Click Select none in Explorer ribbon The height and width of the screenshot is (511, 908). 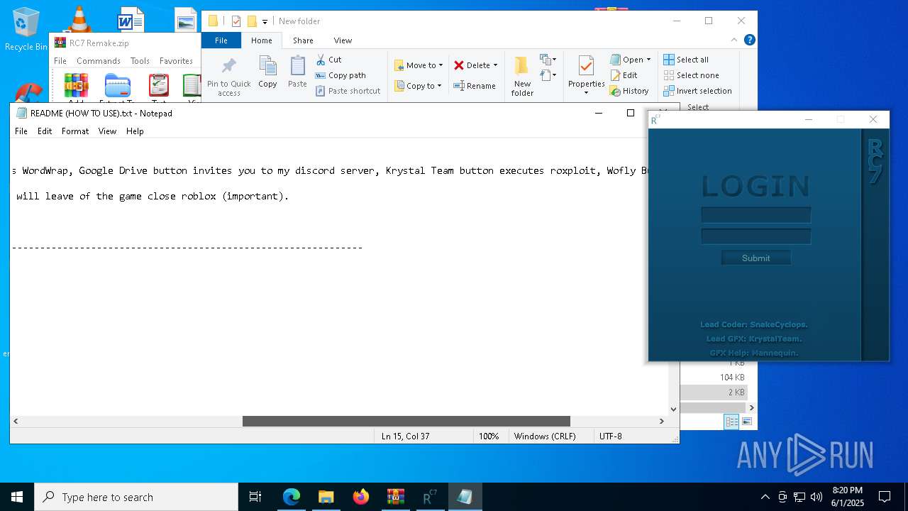pos(692,75)
